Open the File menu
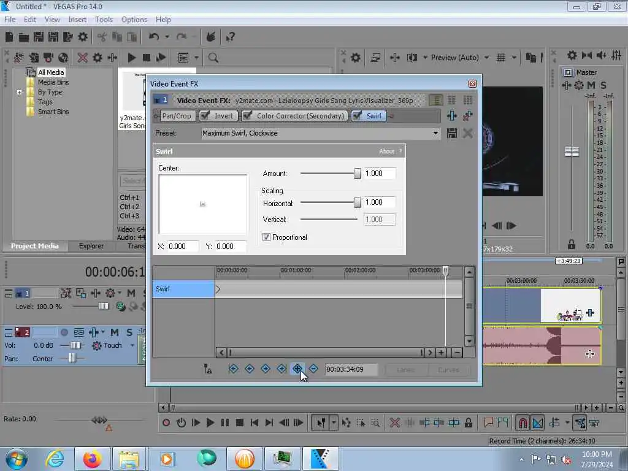 (x=10, y=19)
